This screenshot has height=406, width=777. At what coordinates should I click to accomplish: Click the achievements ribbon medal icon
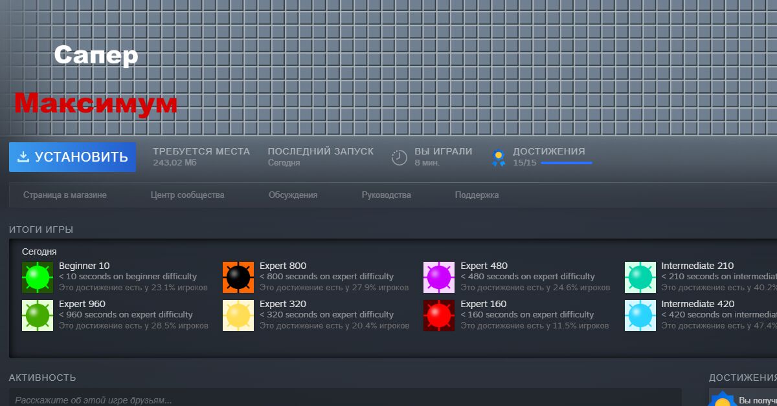pyautogui.click(x=499, y=158)
